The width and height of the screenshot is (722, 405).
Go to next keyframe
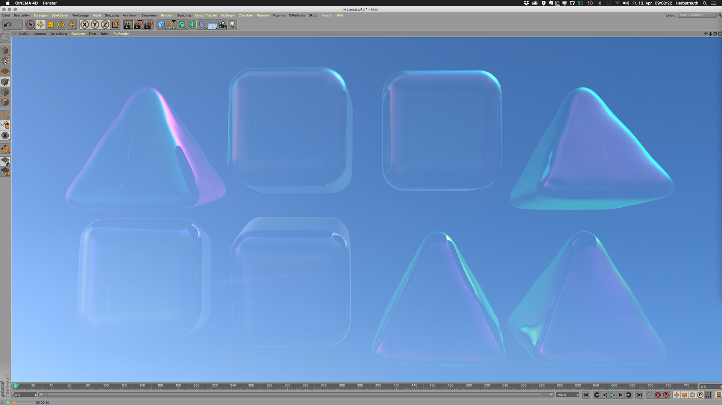[x=628, y=395]
